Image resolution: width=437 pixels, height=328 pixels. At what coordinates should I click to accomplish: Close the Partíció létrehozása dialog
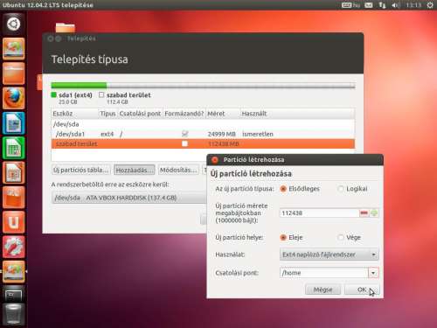pyautogui.click(x=215, y=160)
